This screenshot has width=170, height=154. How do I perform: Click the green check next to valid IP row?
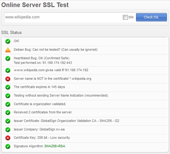(8, 70)
